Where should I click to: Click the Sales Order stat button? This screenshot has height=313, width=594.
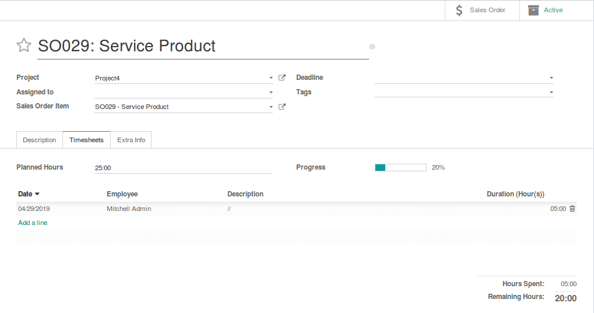tap(482, 10)
